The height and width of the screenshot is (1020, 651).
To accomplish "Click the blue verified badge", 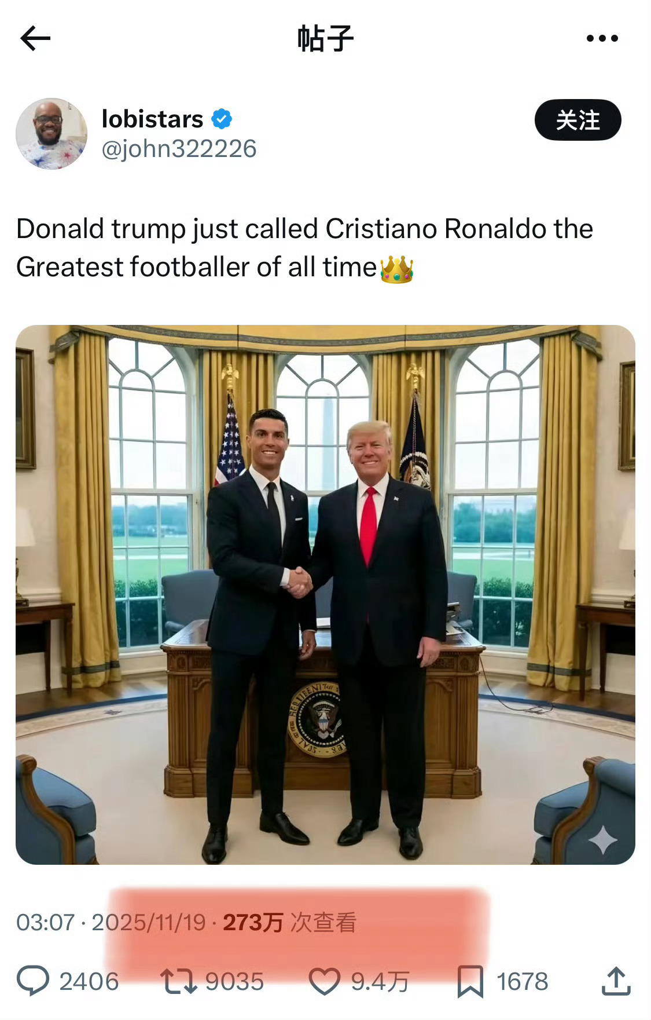I will click(x=222, y=119).
